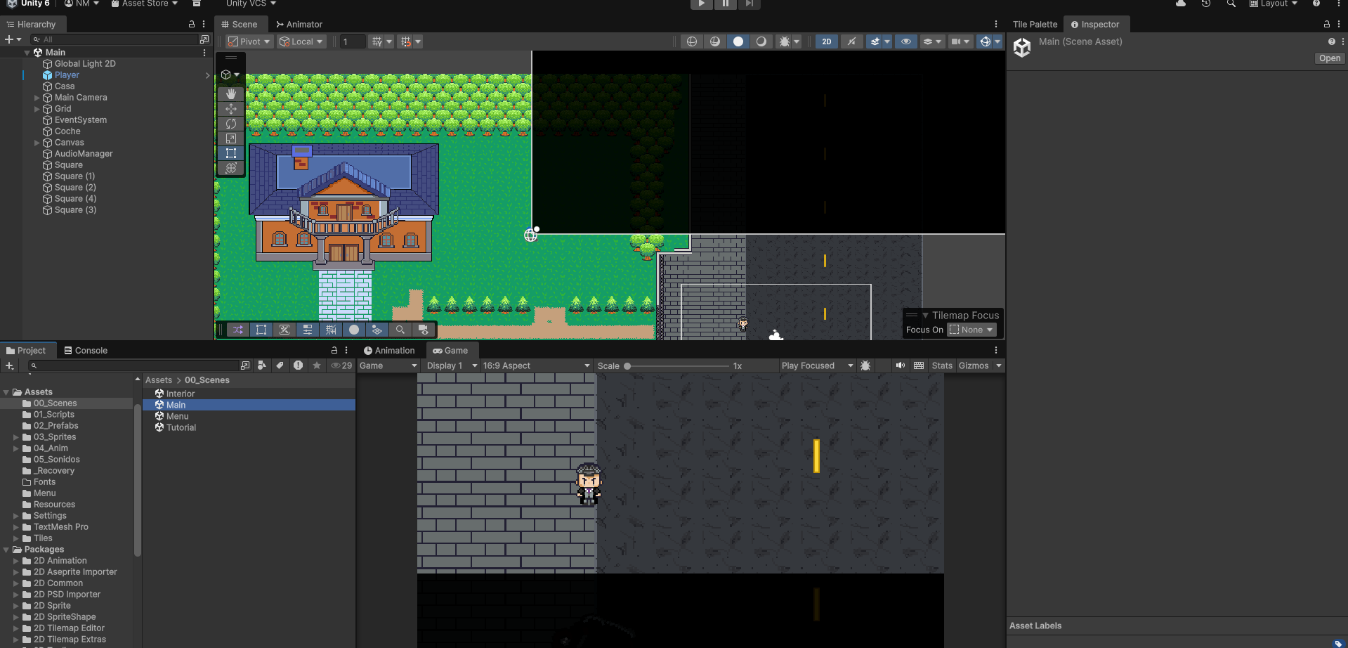1348x648 pixels.
Task: Expand the Grid object in Hierarchy
Action: [x=37, y=109]
